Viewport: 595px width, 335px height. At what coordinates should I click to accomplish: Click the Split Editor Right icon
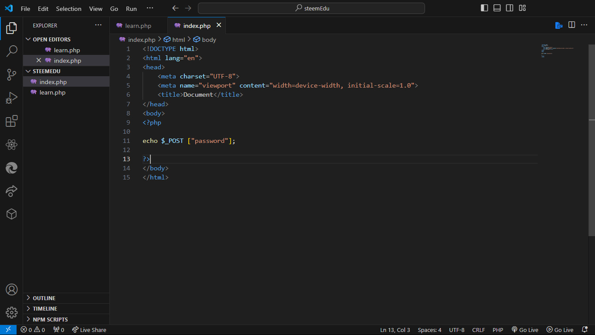click(x=571, y=25)
